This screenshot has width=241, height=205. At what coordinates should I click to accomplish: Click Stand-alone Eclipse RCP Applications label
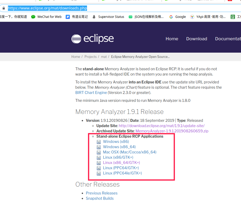130,136
